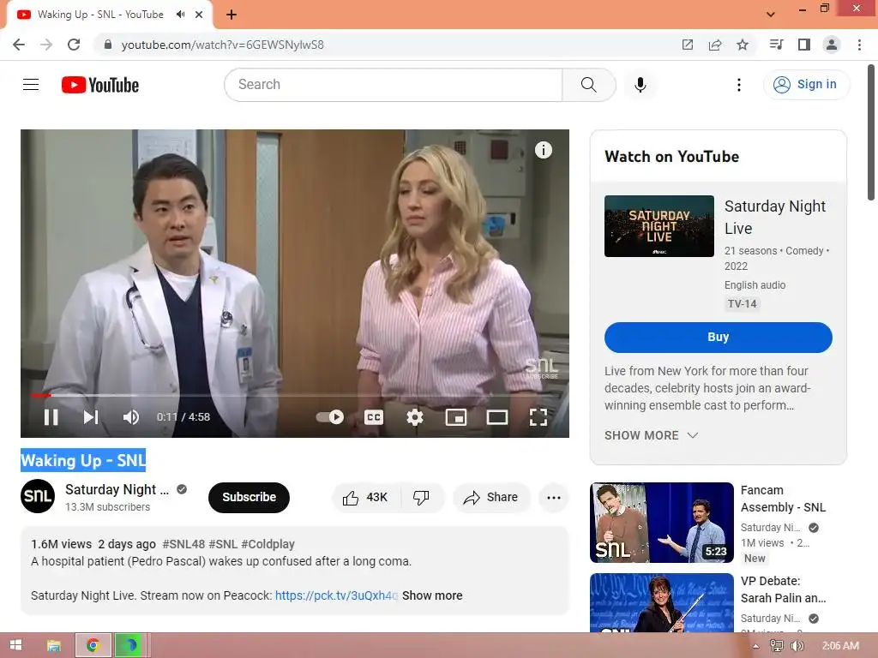
Task: Switch to theater mode
Action: (496, 417)
